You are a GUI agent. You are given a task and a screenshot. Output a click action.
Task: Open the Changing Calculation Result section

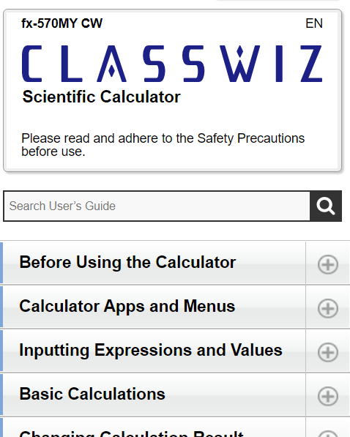[x=131, y=433]
